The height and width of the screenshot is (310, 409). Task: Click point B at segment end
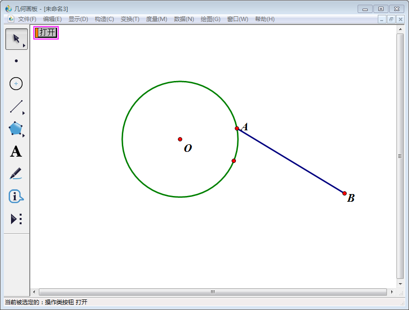click(x=344, y=193)
